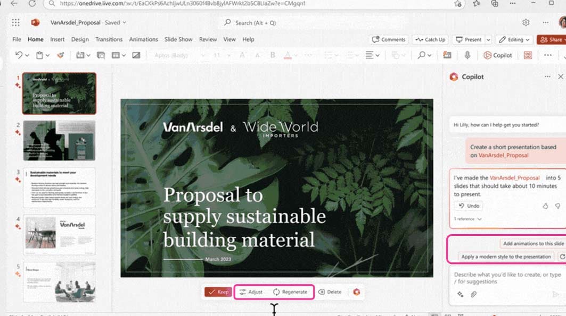Open the app launcher waffle icon
The height and width of the screenshot is (316, 566).
pos(15,23)
